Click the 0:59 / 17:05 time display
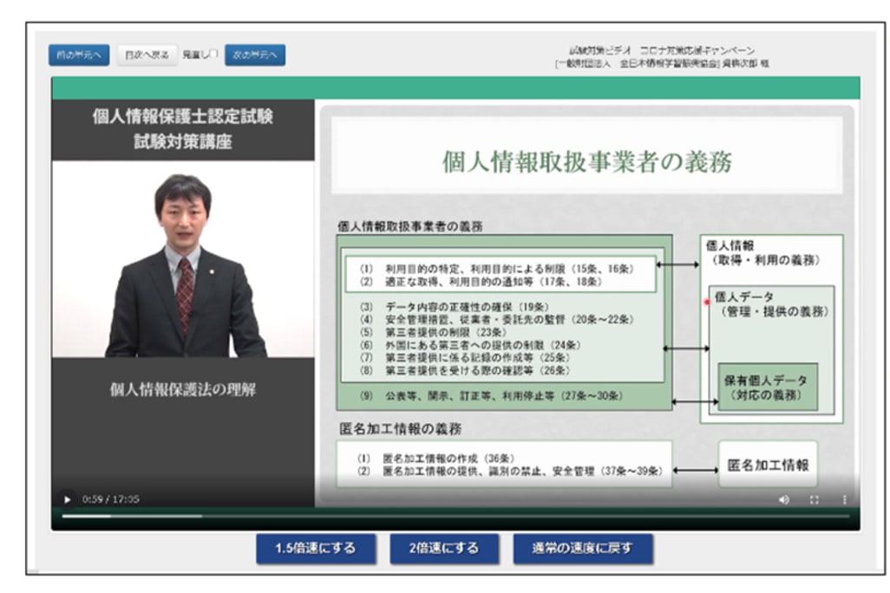Viewport: 890px width, 593px height. [x=110, y=499]
